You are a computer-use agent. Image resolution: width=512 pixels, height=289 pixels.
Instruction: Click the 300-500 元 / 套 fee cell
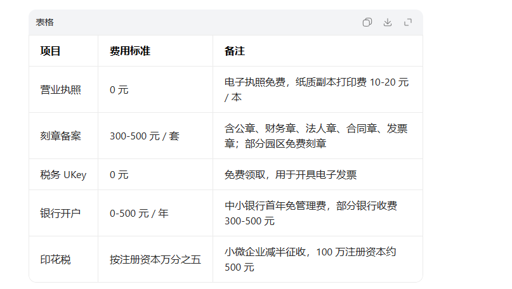(144, 136)
